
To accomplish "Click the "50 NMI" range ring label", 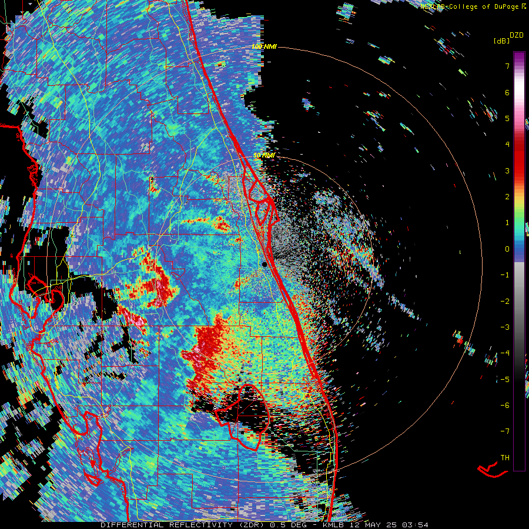I will pos(264,156).
